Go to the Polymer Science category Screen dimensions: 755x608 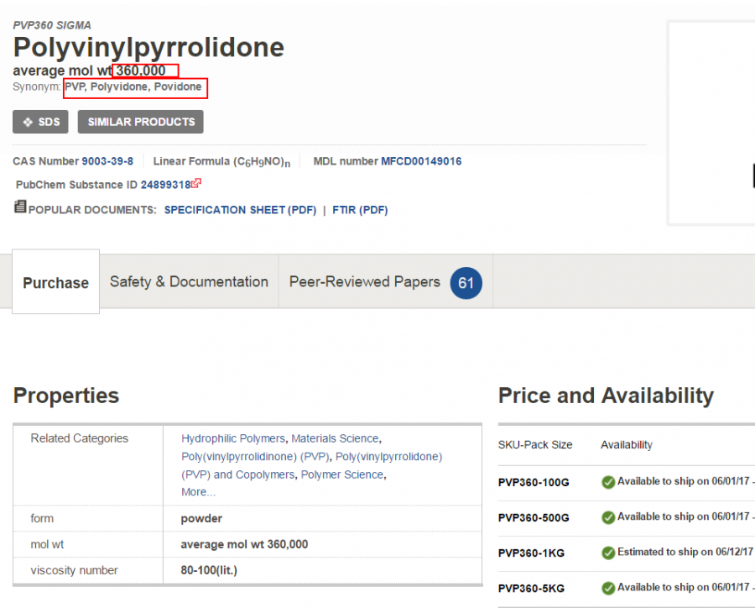pos(341,474)
